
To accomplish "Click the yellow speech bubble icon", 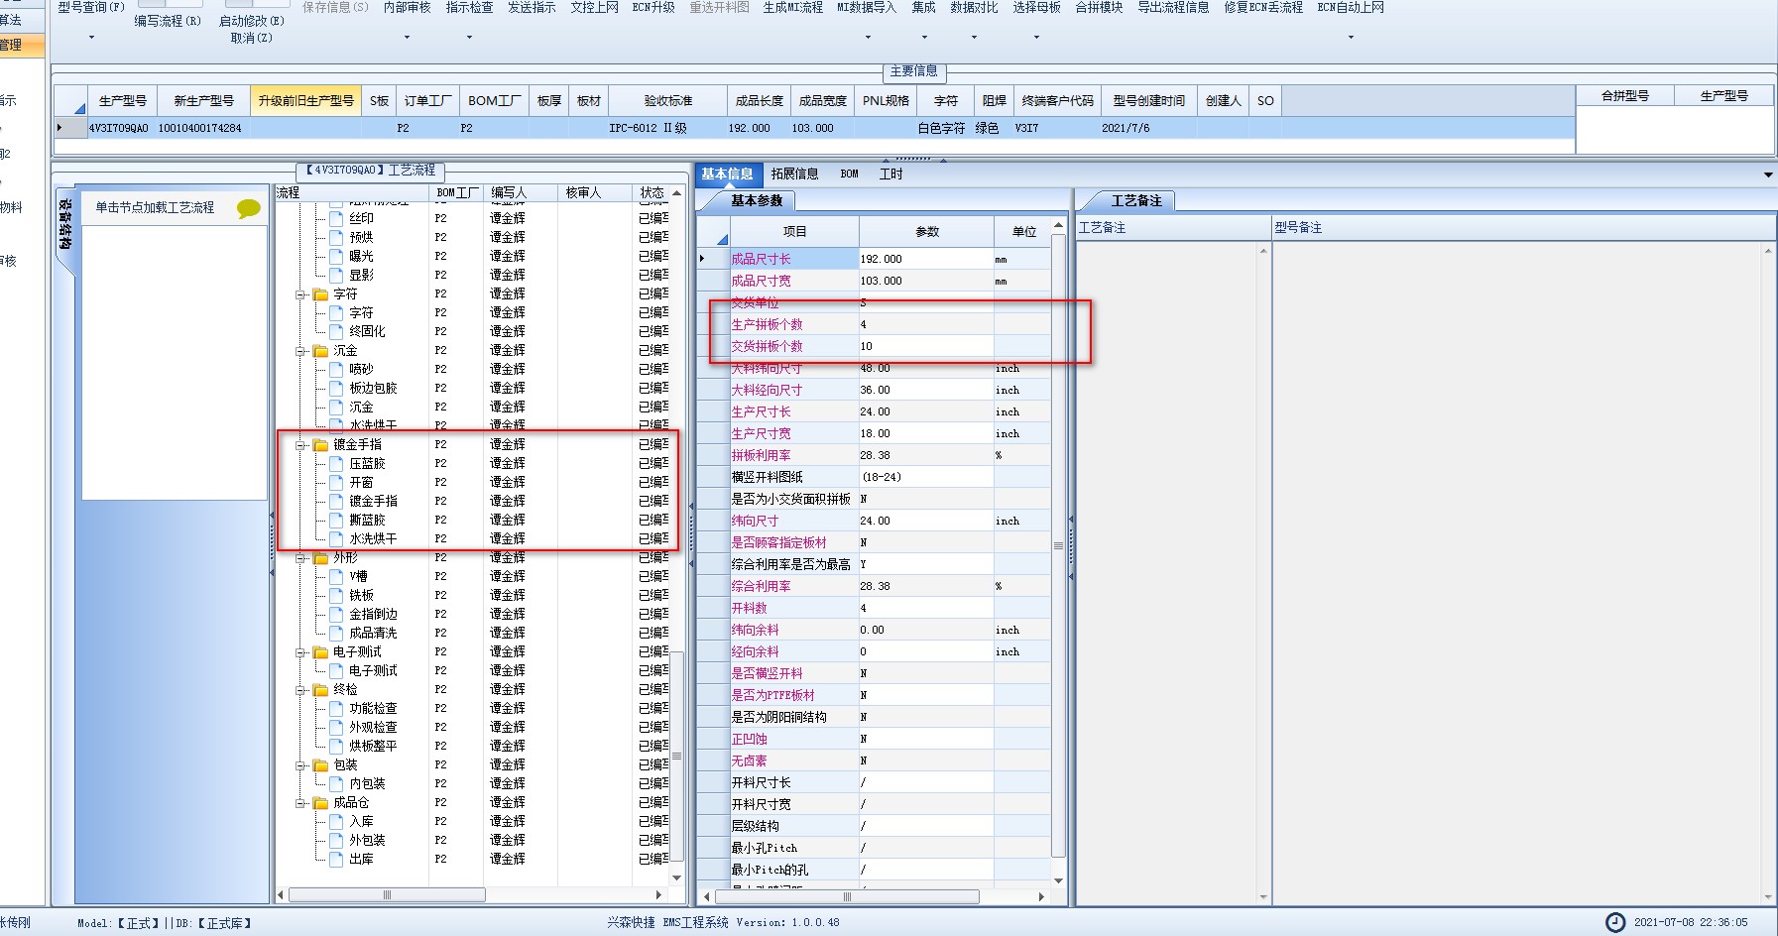I will click(x=248, y=208).
